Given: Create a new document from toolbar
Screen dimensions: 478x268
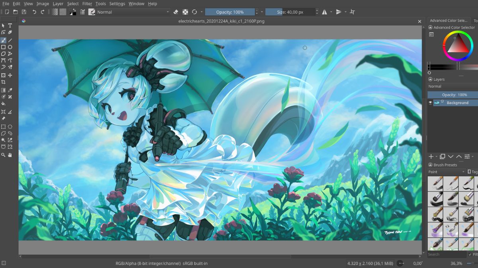Looking at the screenshot, I should pos(7,12).
